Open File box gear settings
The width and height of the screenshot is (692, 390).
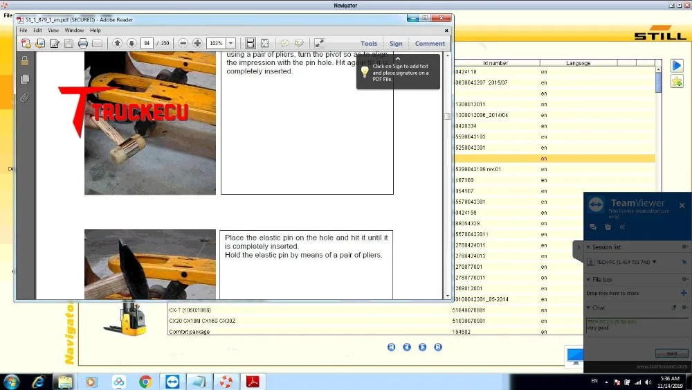tap(684, 279)
